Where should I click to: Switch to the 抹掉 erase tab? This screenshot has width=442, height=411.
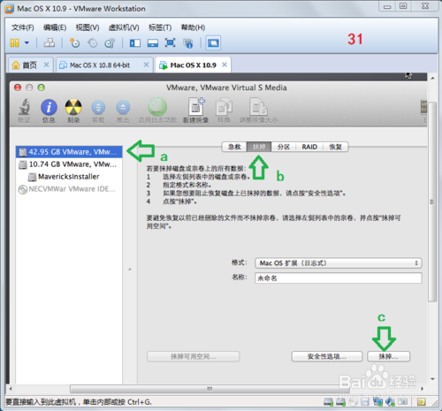(259, 147)
